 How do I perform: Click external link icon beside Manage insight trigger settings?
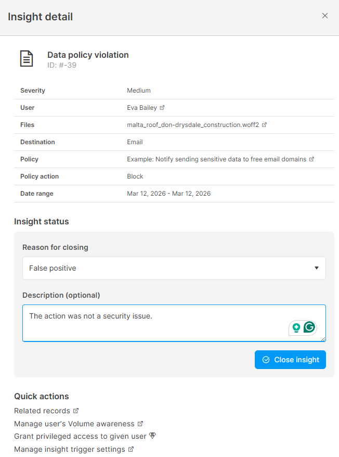click(x=131, y=449)
